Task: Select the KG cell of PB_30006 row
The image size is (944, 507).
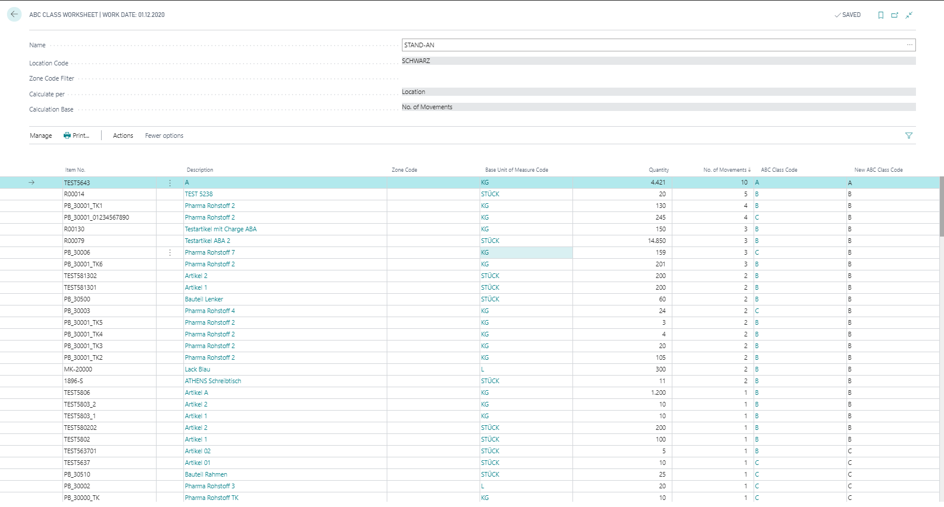Action: (526, 253)
